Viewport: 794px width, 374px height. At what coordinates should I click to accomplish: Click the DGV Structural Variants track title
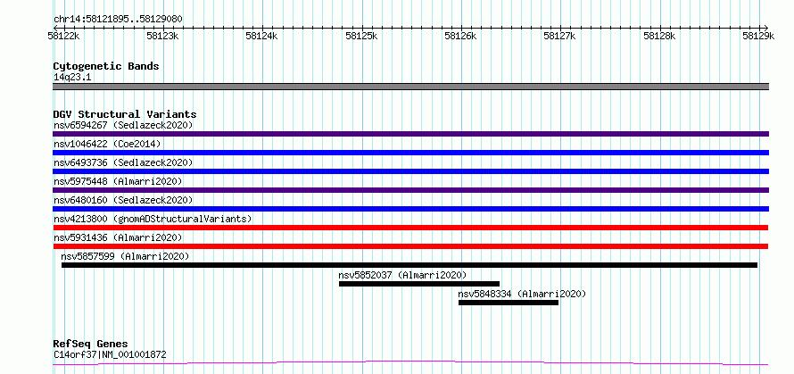coord(125,114)
